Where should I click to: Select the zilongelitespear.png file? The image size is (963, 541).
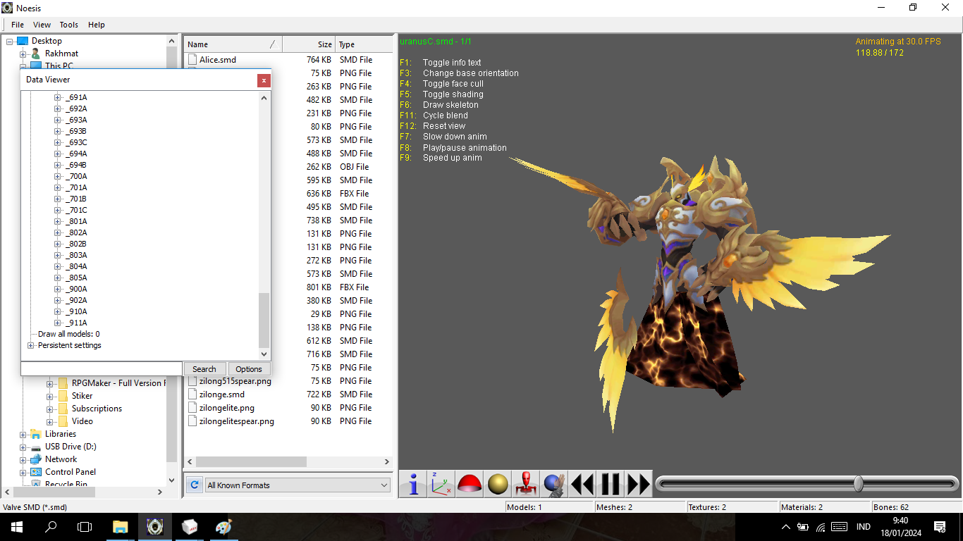pos(237,421)
